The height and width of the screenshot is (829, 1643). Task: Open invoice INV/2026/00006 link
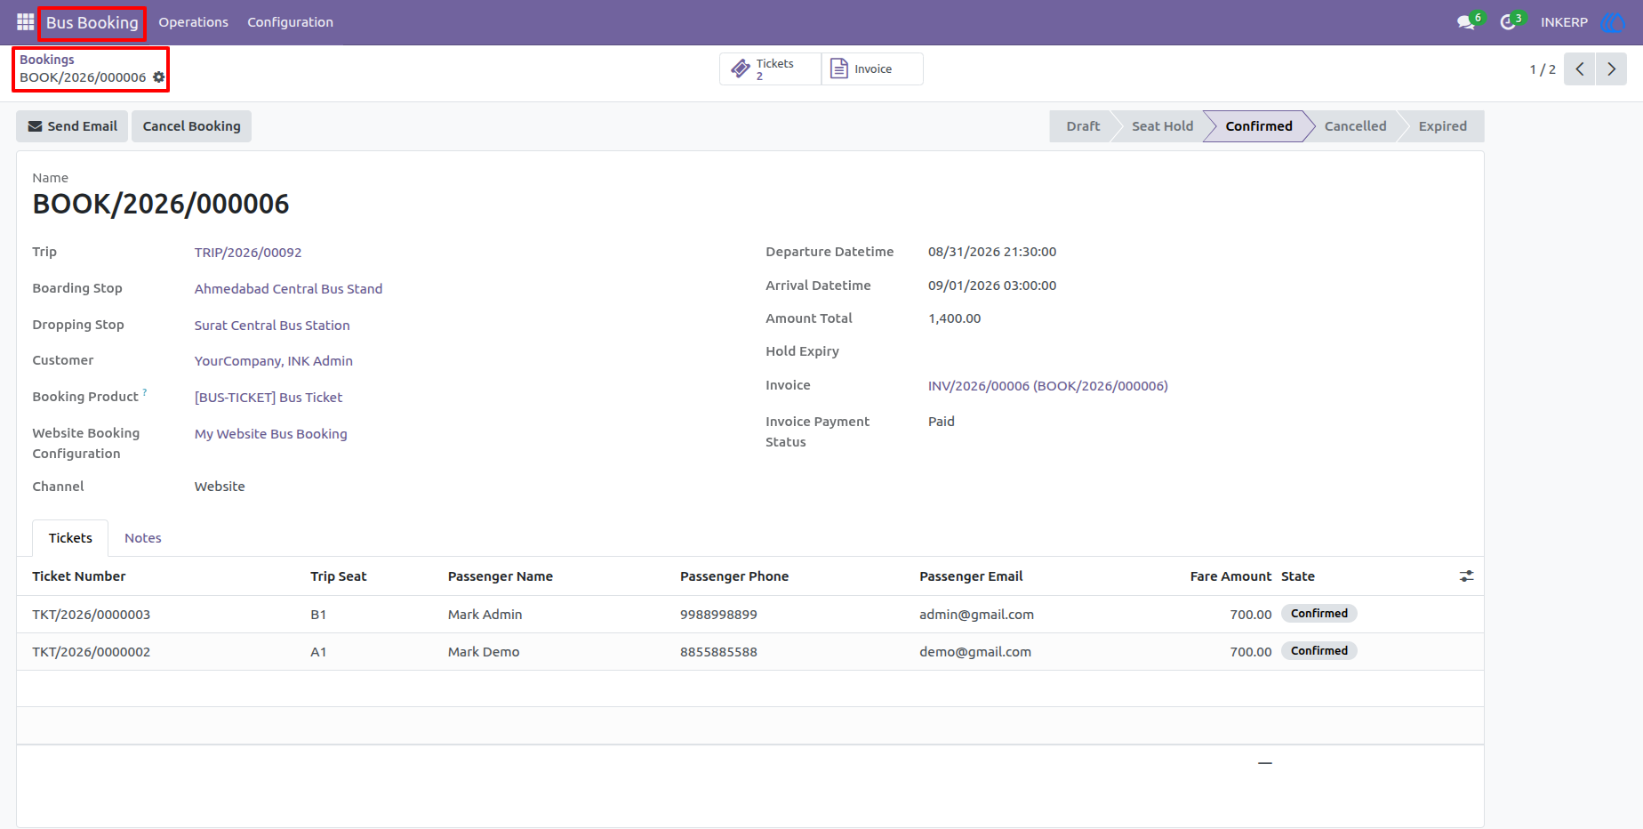1048,386
